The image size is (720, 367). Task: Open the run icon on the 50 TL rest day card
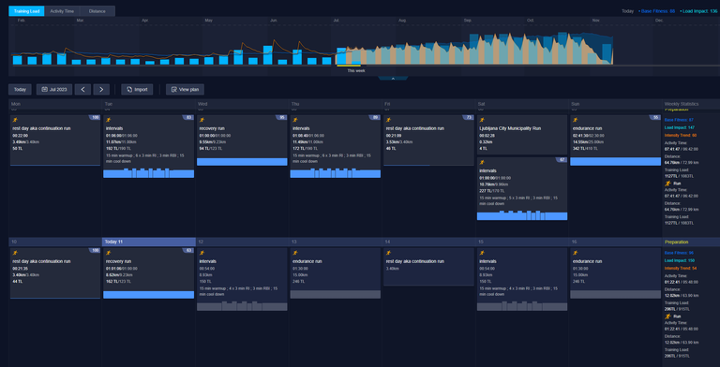[x=15, y=120]
